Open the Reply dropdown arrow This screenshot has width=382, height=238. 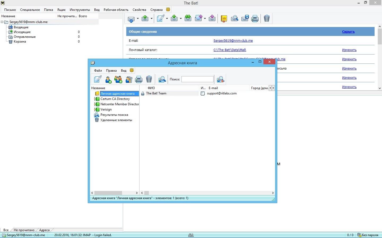click(181, 19)
